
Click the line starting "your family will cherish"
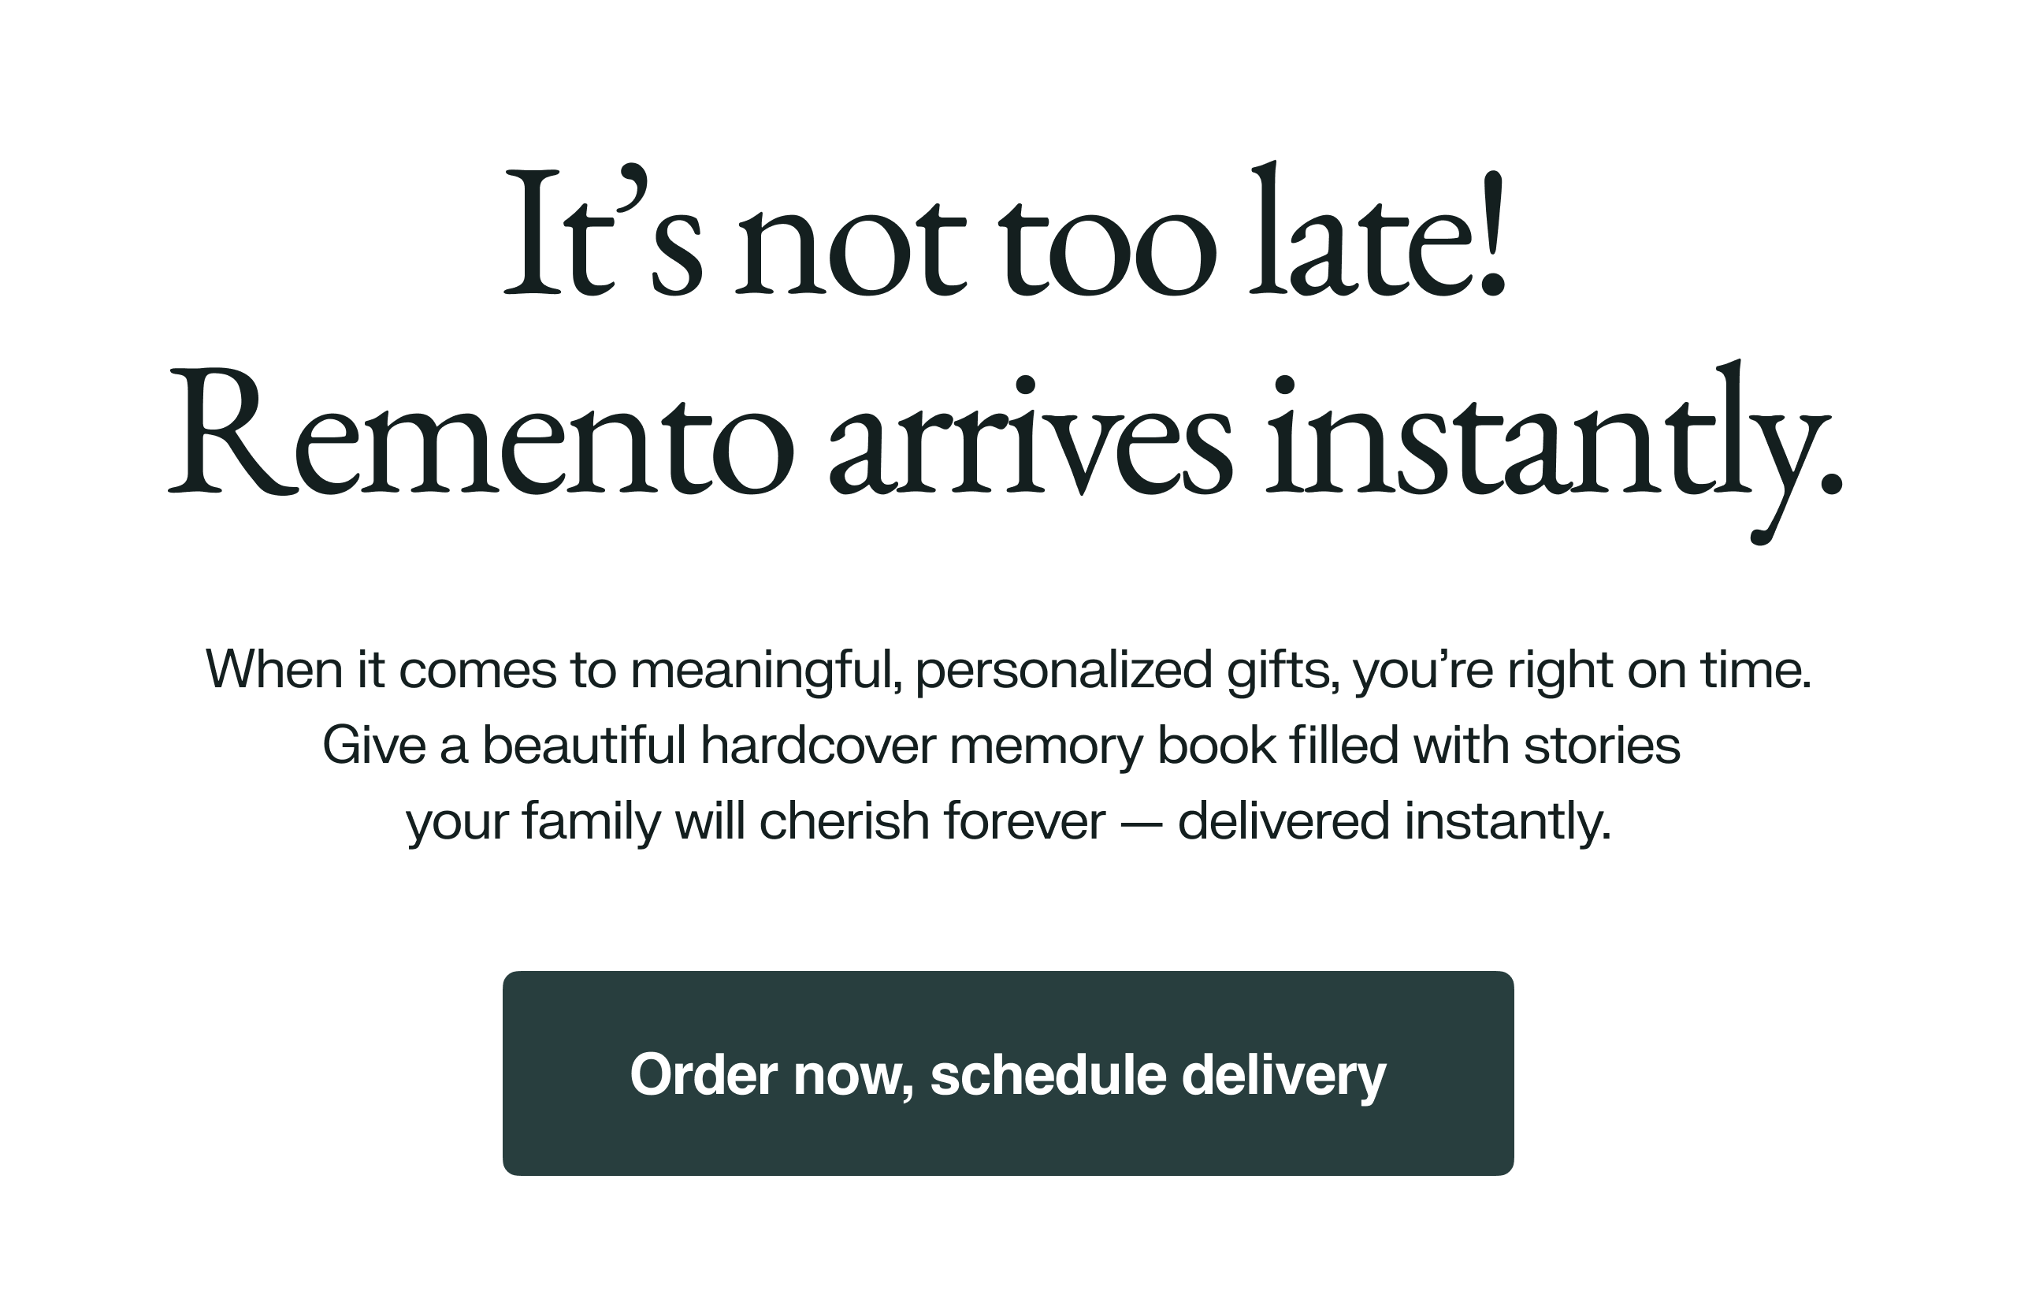tap(1008, 821)
